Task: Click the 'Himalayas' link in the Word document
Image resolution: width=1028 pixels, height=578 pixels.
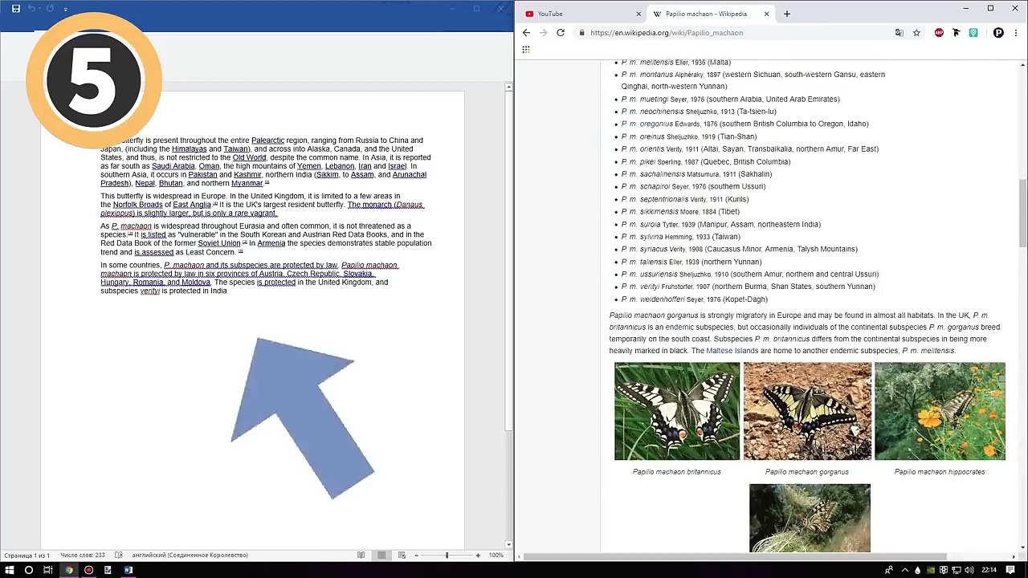Action: (189, 149)
